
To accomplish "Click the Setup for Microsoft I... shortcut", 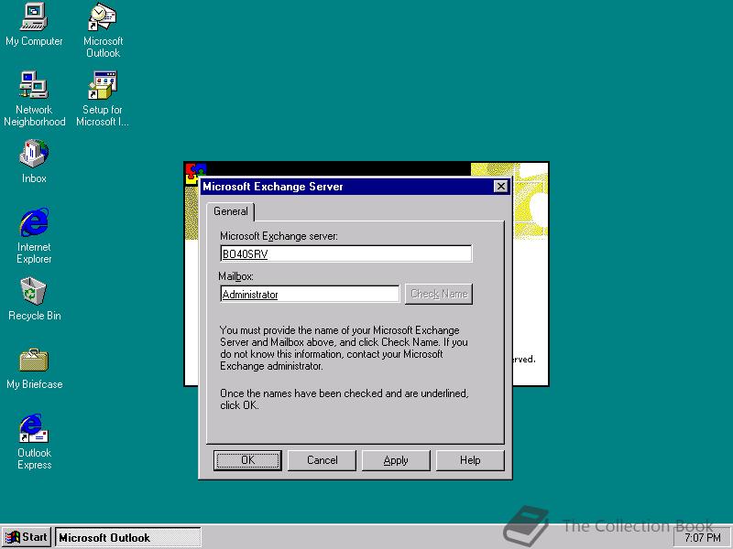I will (103, 98).
